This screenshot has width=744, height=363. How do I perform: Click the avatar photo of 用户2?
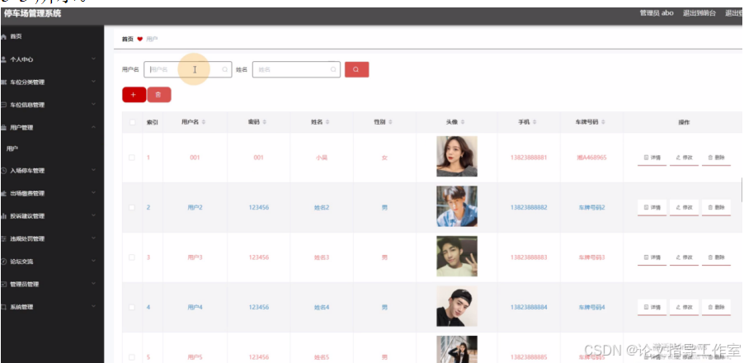[x=457, y=206]
